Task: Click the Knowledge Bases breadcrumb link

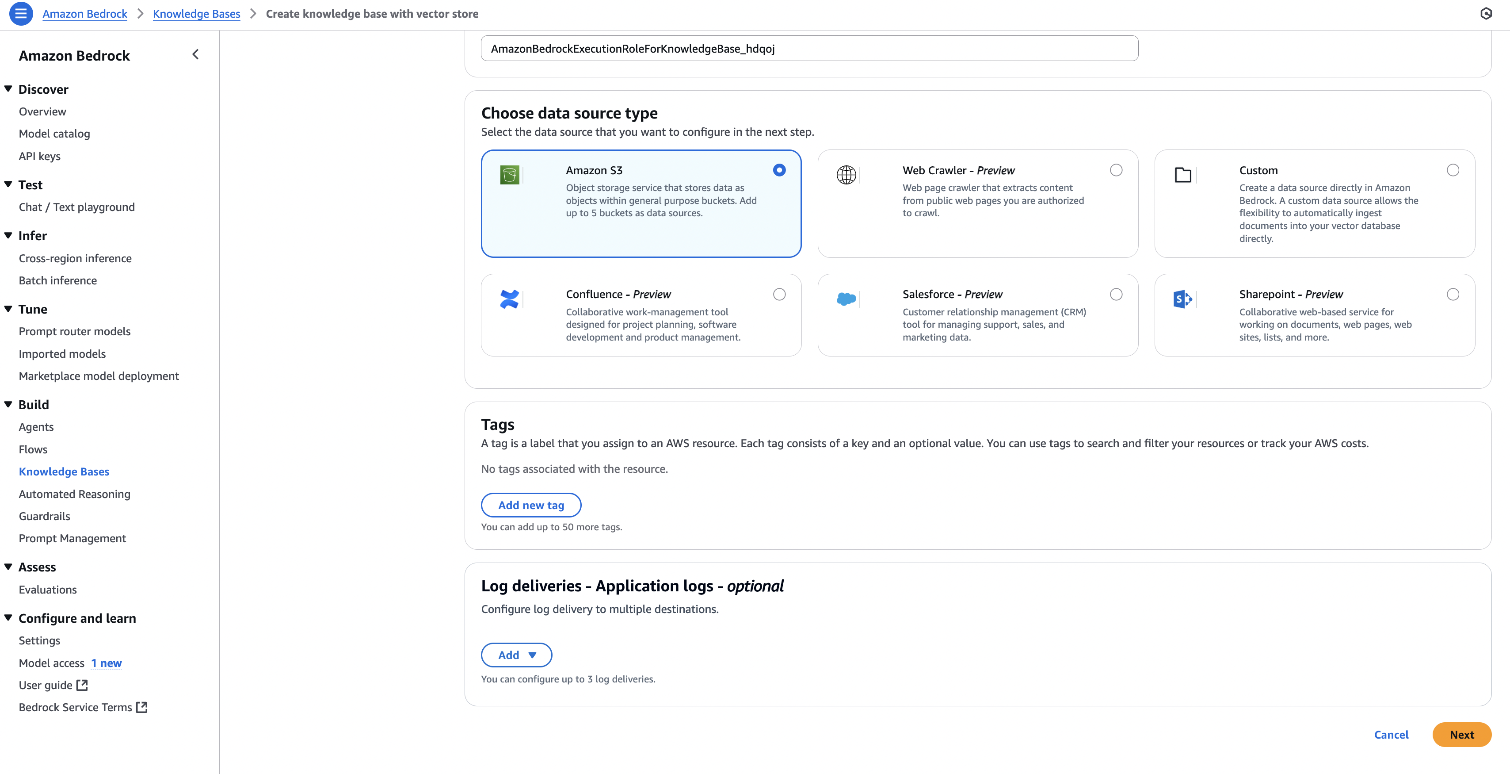Action: (196, 13)
